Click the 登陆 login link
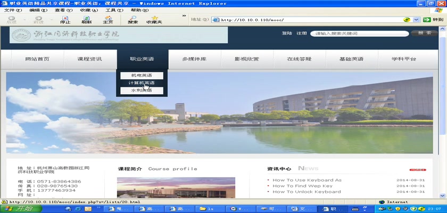Screen dimensions: 447x213 click(x=287, y=34)
